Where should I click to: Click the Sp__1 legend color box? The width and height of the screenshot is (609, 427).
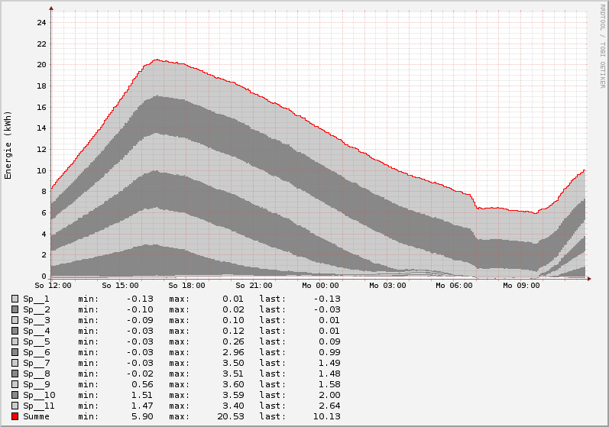pyautogui.click(x=15, y=299)
